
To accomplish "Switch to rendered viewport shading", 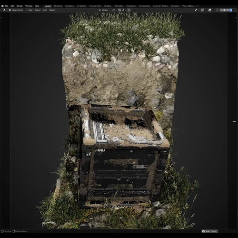I will click(231, 10).
